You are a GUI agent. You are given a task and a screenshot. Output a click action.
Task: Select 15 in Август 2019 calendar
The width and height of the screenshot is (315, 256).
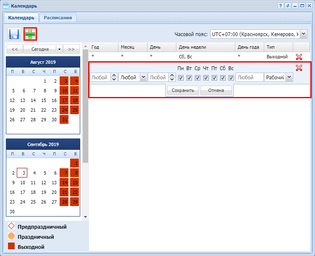tap(44, 100)
